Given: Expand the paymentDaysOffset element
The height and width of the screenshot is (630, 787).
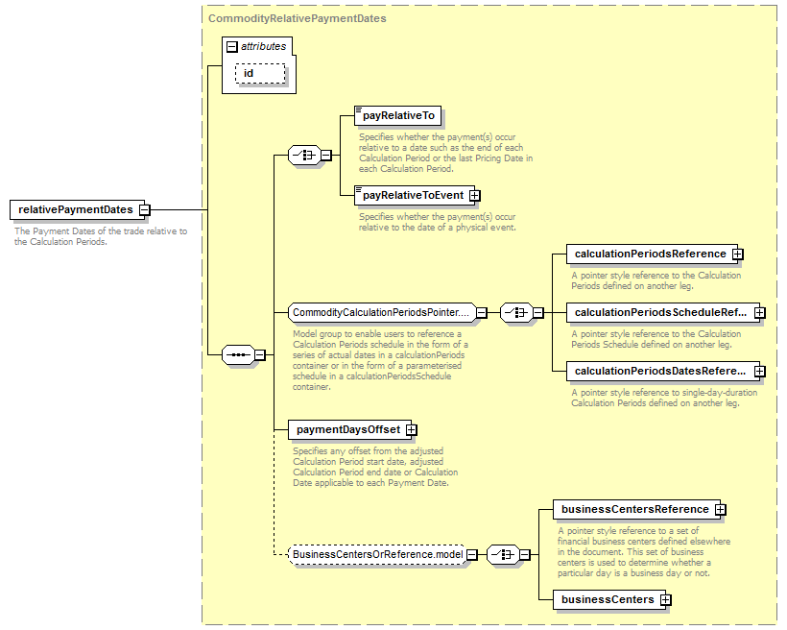Looking at the screenshot, I should click(412, 429).
